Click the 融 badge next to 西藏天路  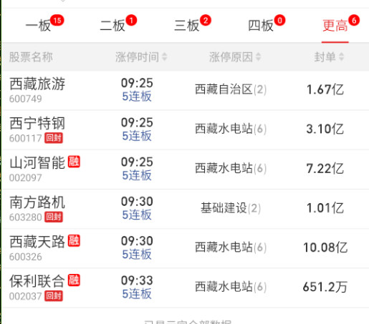coord(74,241)
